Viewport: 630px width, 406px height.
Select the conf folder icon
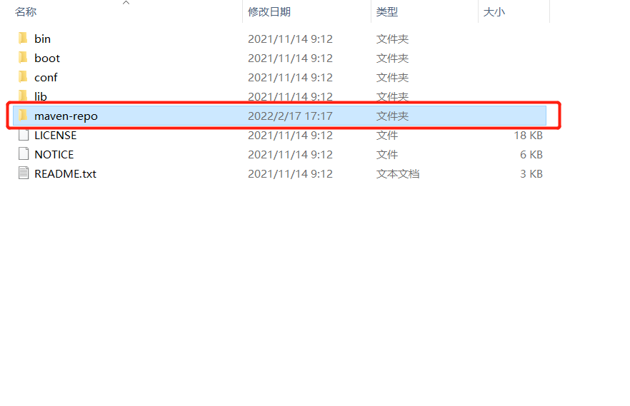click(x=23, y=77)
